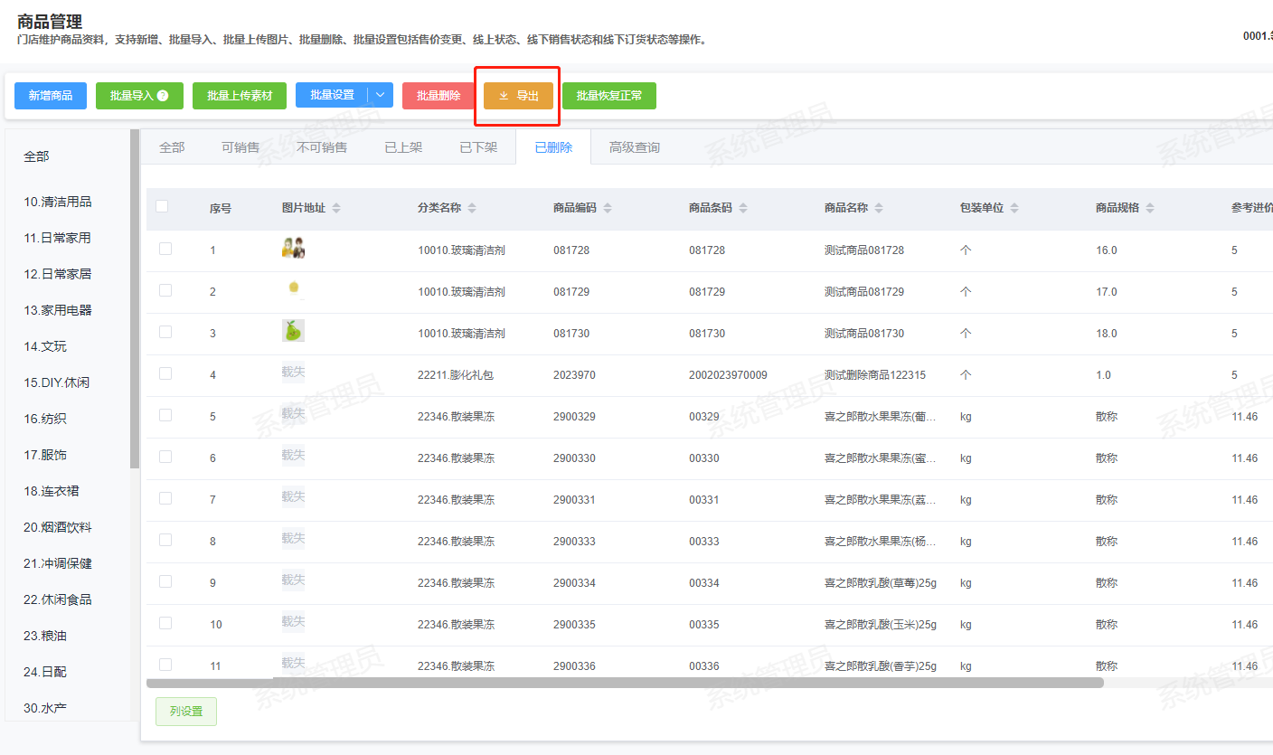Open category 22.休闲食品 in sidebar
Image resolution: width=1273 pixels, height=755 pixels.
point(58,599)
